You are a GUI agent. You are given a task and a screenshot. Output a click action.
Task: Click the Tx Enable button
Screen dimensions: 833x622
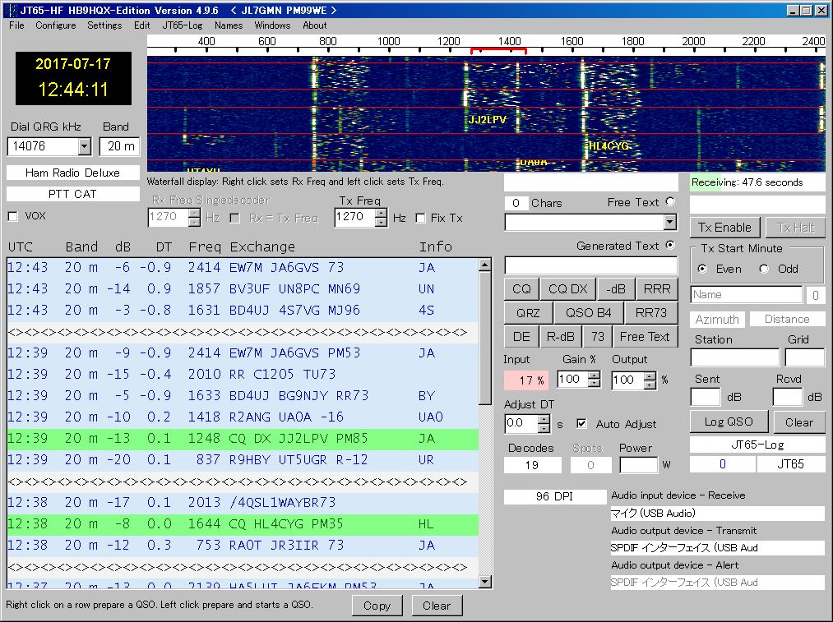point(724,228)
